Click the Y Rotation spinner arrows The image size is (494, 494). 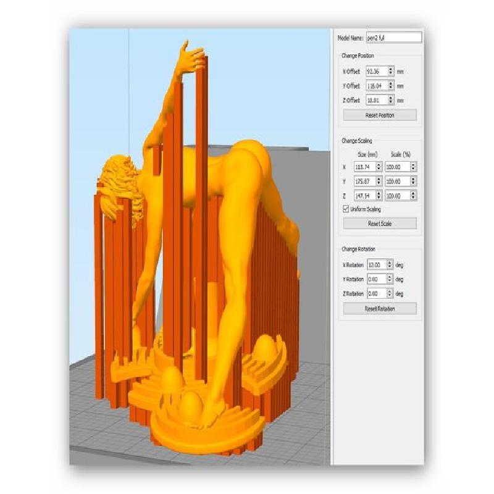click(x=390, y=279)
